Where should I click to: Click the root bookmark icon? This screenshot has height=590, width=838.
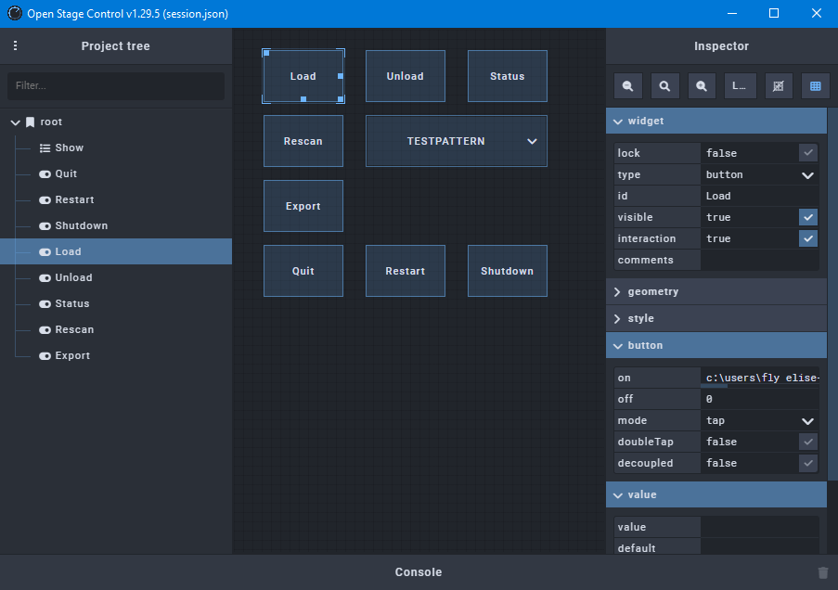31,122
